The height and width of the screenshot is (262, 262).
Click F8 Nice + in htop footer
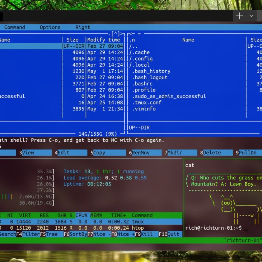coord(123,234)
